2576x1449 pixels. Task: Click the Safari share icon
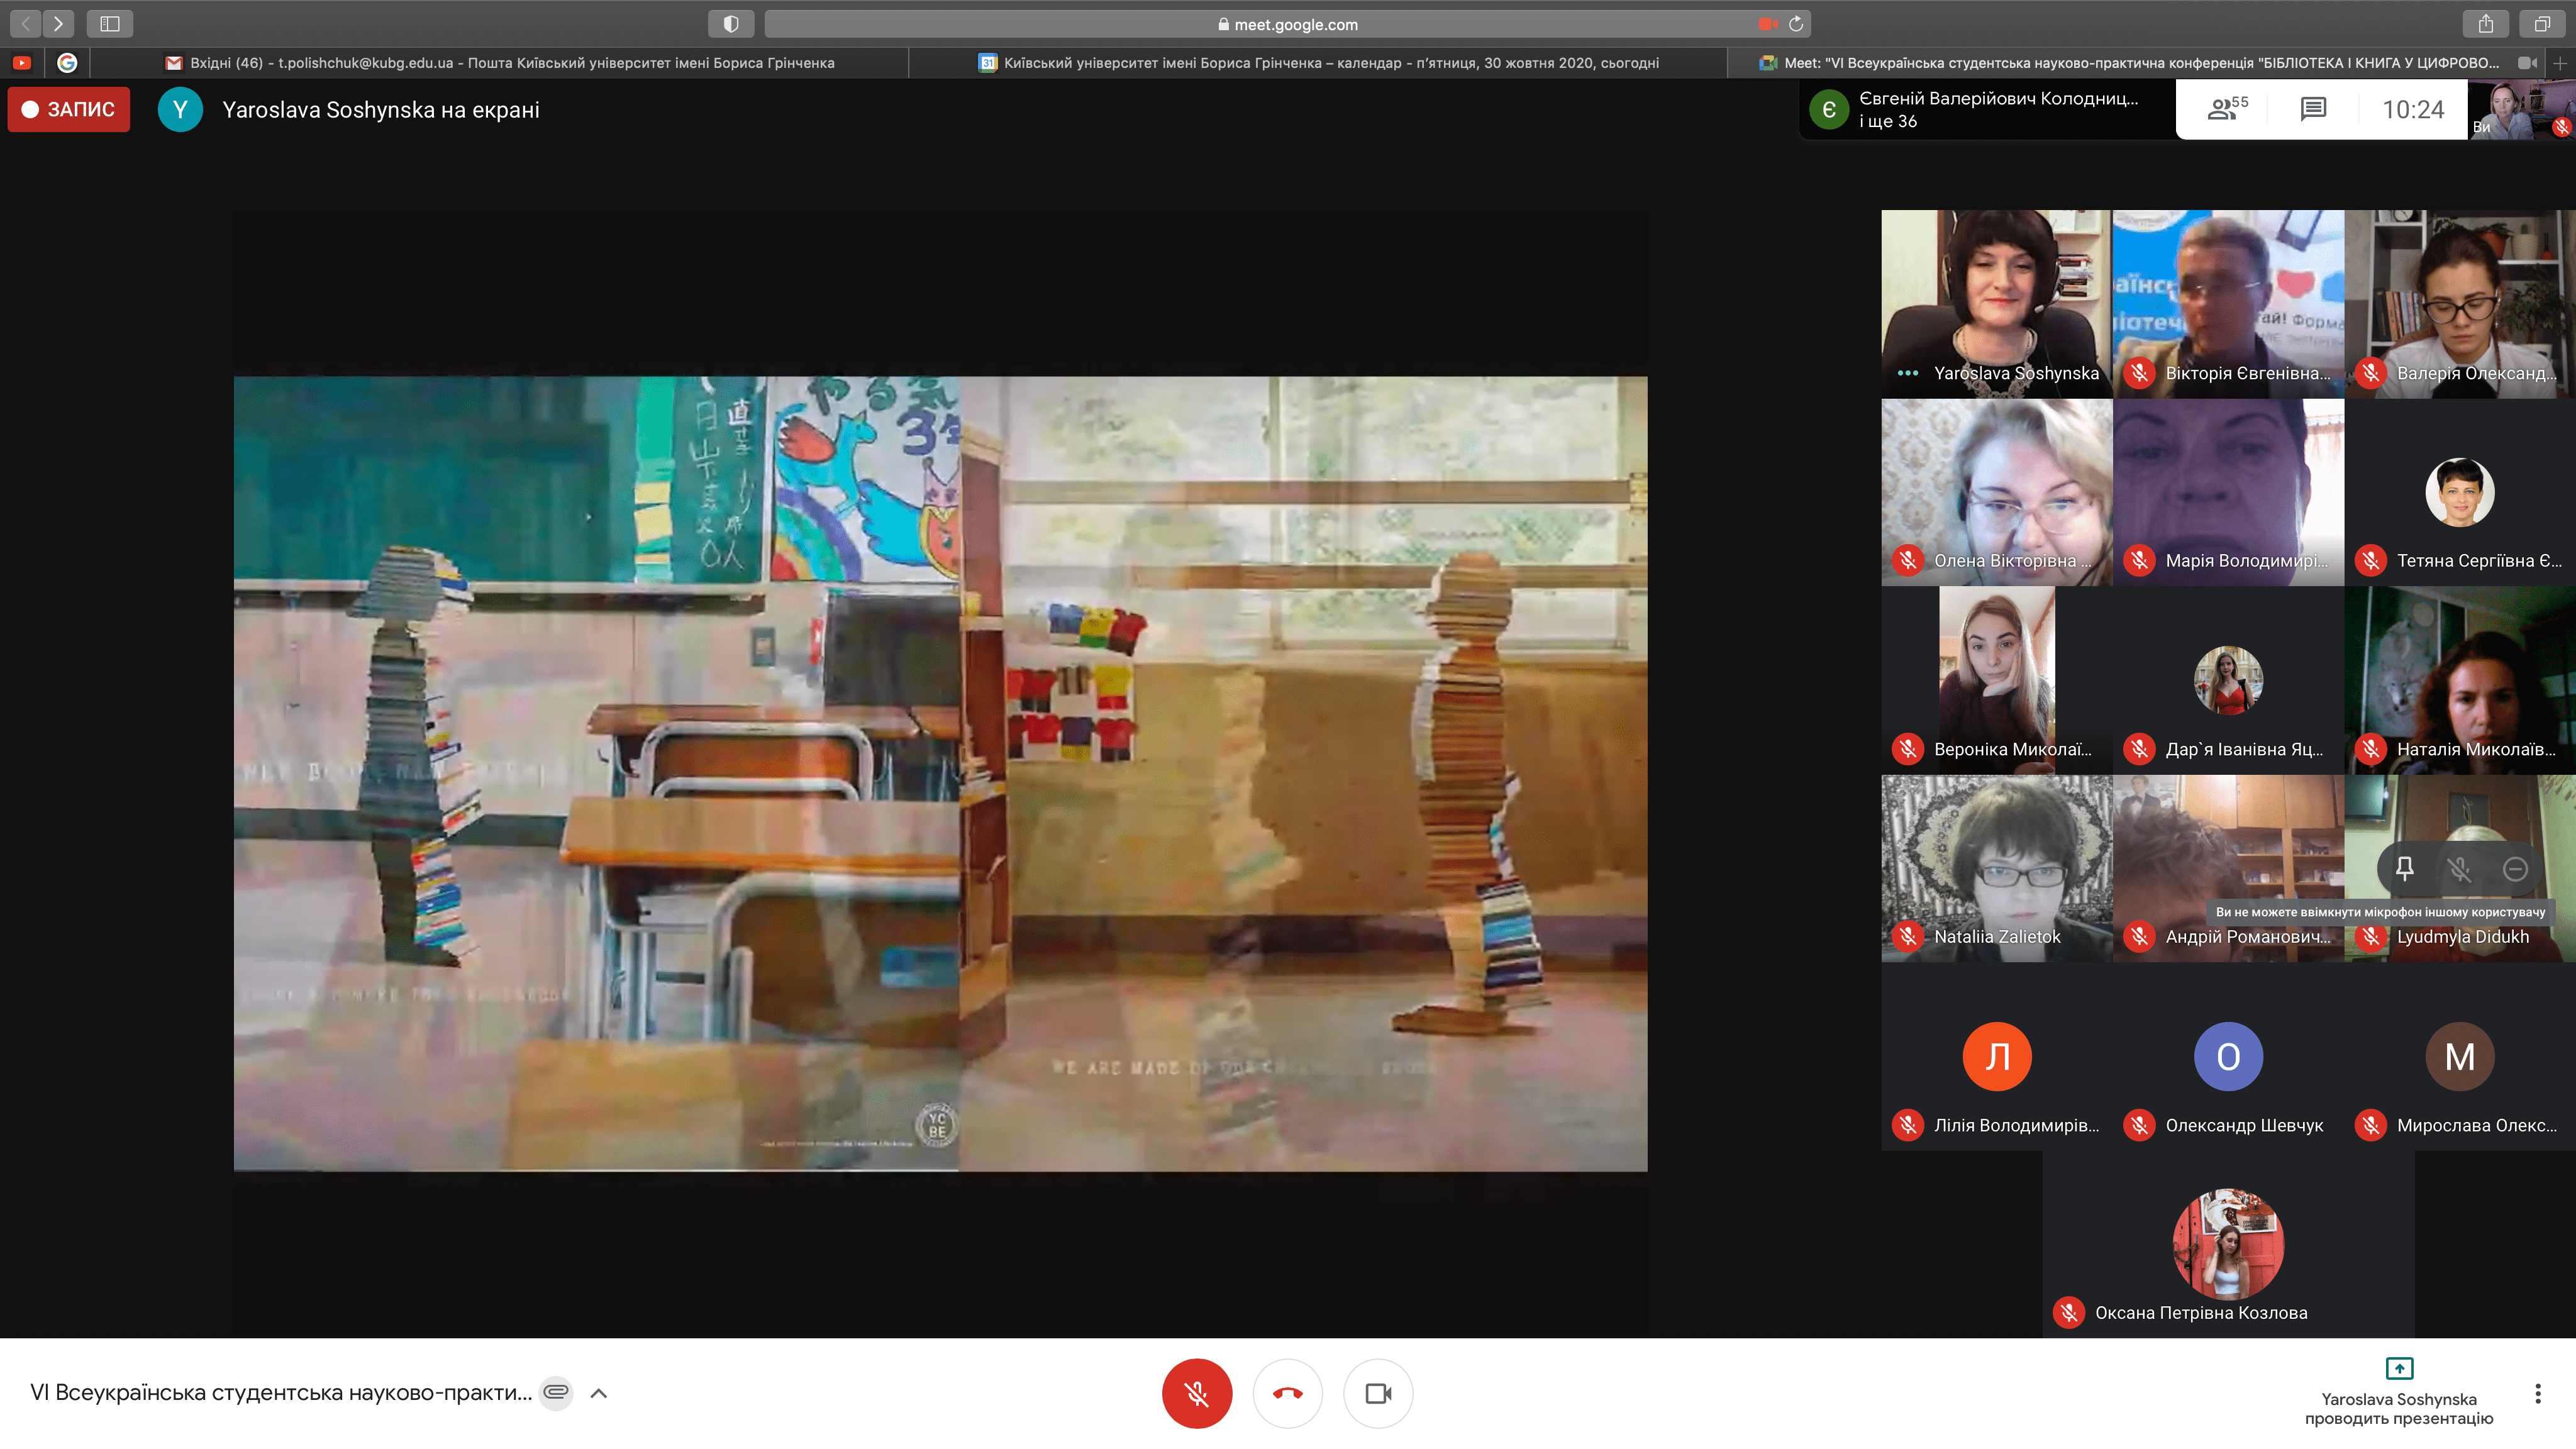[2485, 23]
